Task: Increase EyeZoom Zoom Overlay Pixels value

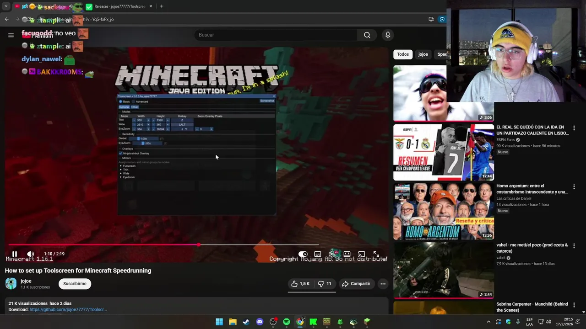Action: [211, 129]
